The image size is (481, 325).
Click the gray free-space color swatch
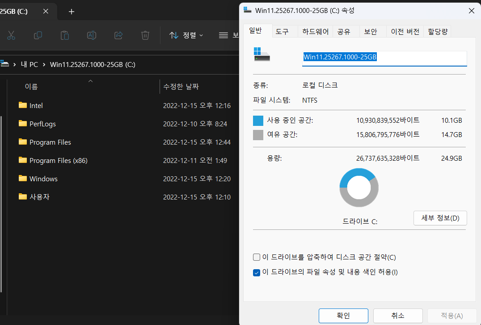(x=258, y=135)
